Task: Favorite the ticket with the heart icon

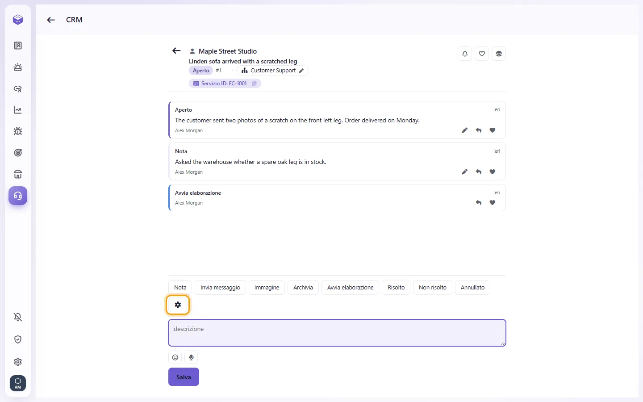Action: [x=482, y=54]
